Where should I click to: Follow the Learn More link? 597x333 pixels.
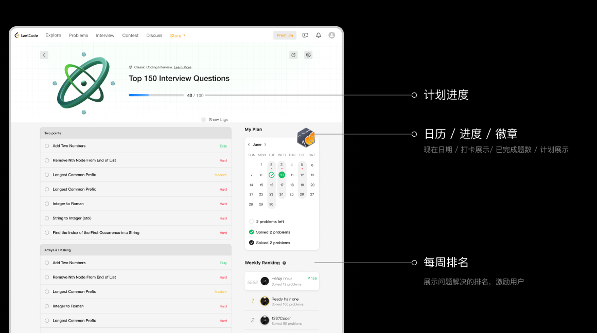pyautogui.click(x=182, y=67)
